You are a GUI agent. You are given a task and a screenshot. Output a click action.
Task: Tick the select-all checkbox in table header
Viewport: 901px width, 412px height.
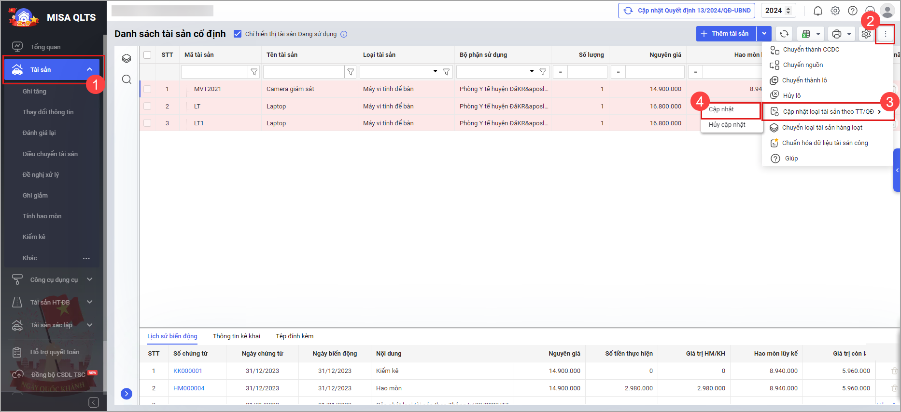[147, 55]
